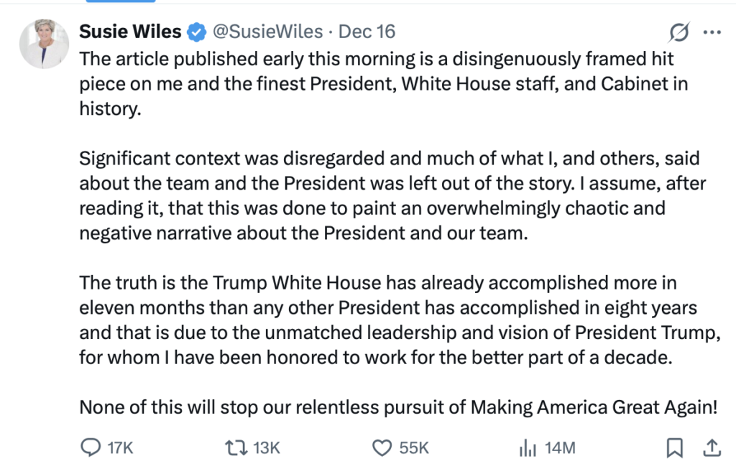Screen dimensions: 736x474
Task: Click the Dec 16 timestamp
Action: click(367, 32)
